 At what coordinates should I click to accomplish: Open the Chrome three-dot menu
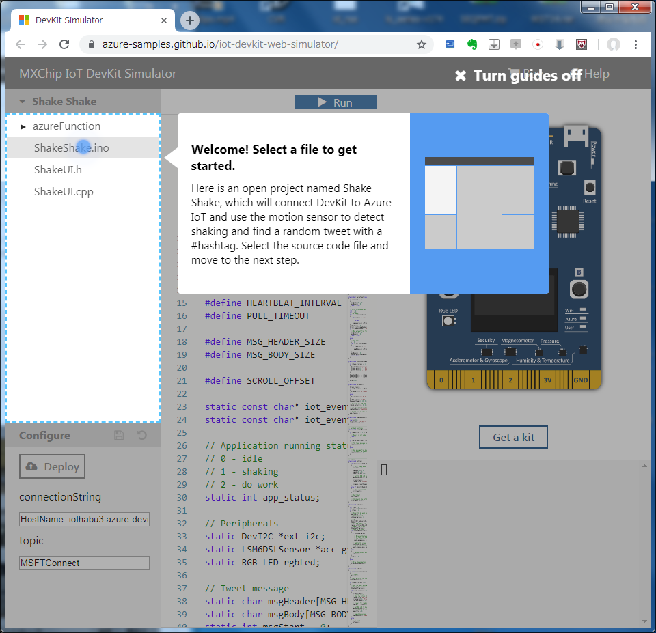636,44
